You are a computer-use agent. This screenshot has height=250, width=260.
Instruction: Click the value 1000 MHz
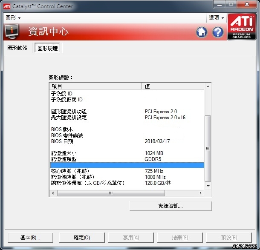(x=155, y=177)
